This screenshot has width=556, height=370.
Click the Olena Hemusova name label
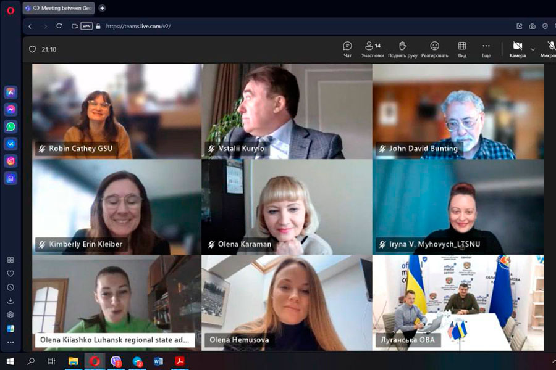tap(239, 340)
